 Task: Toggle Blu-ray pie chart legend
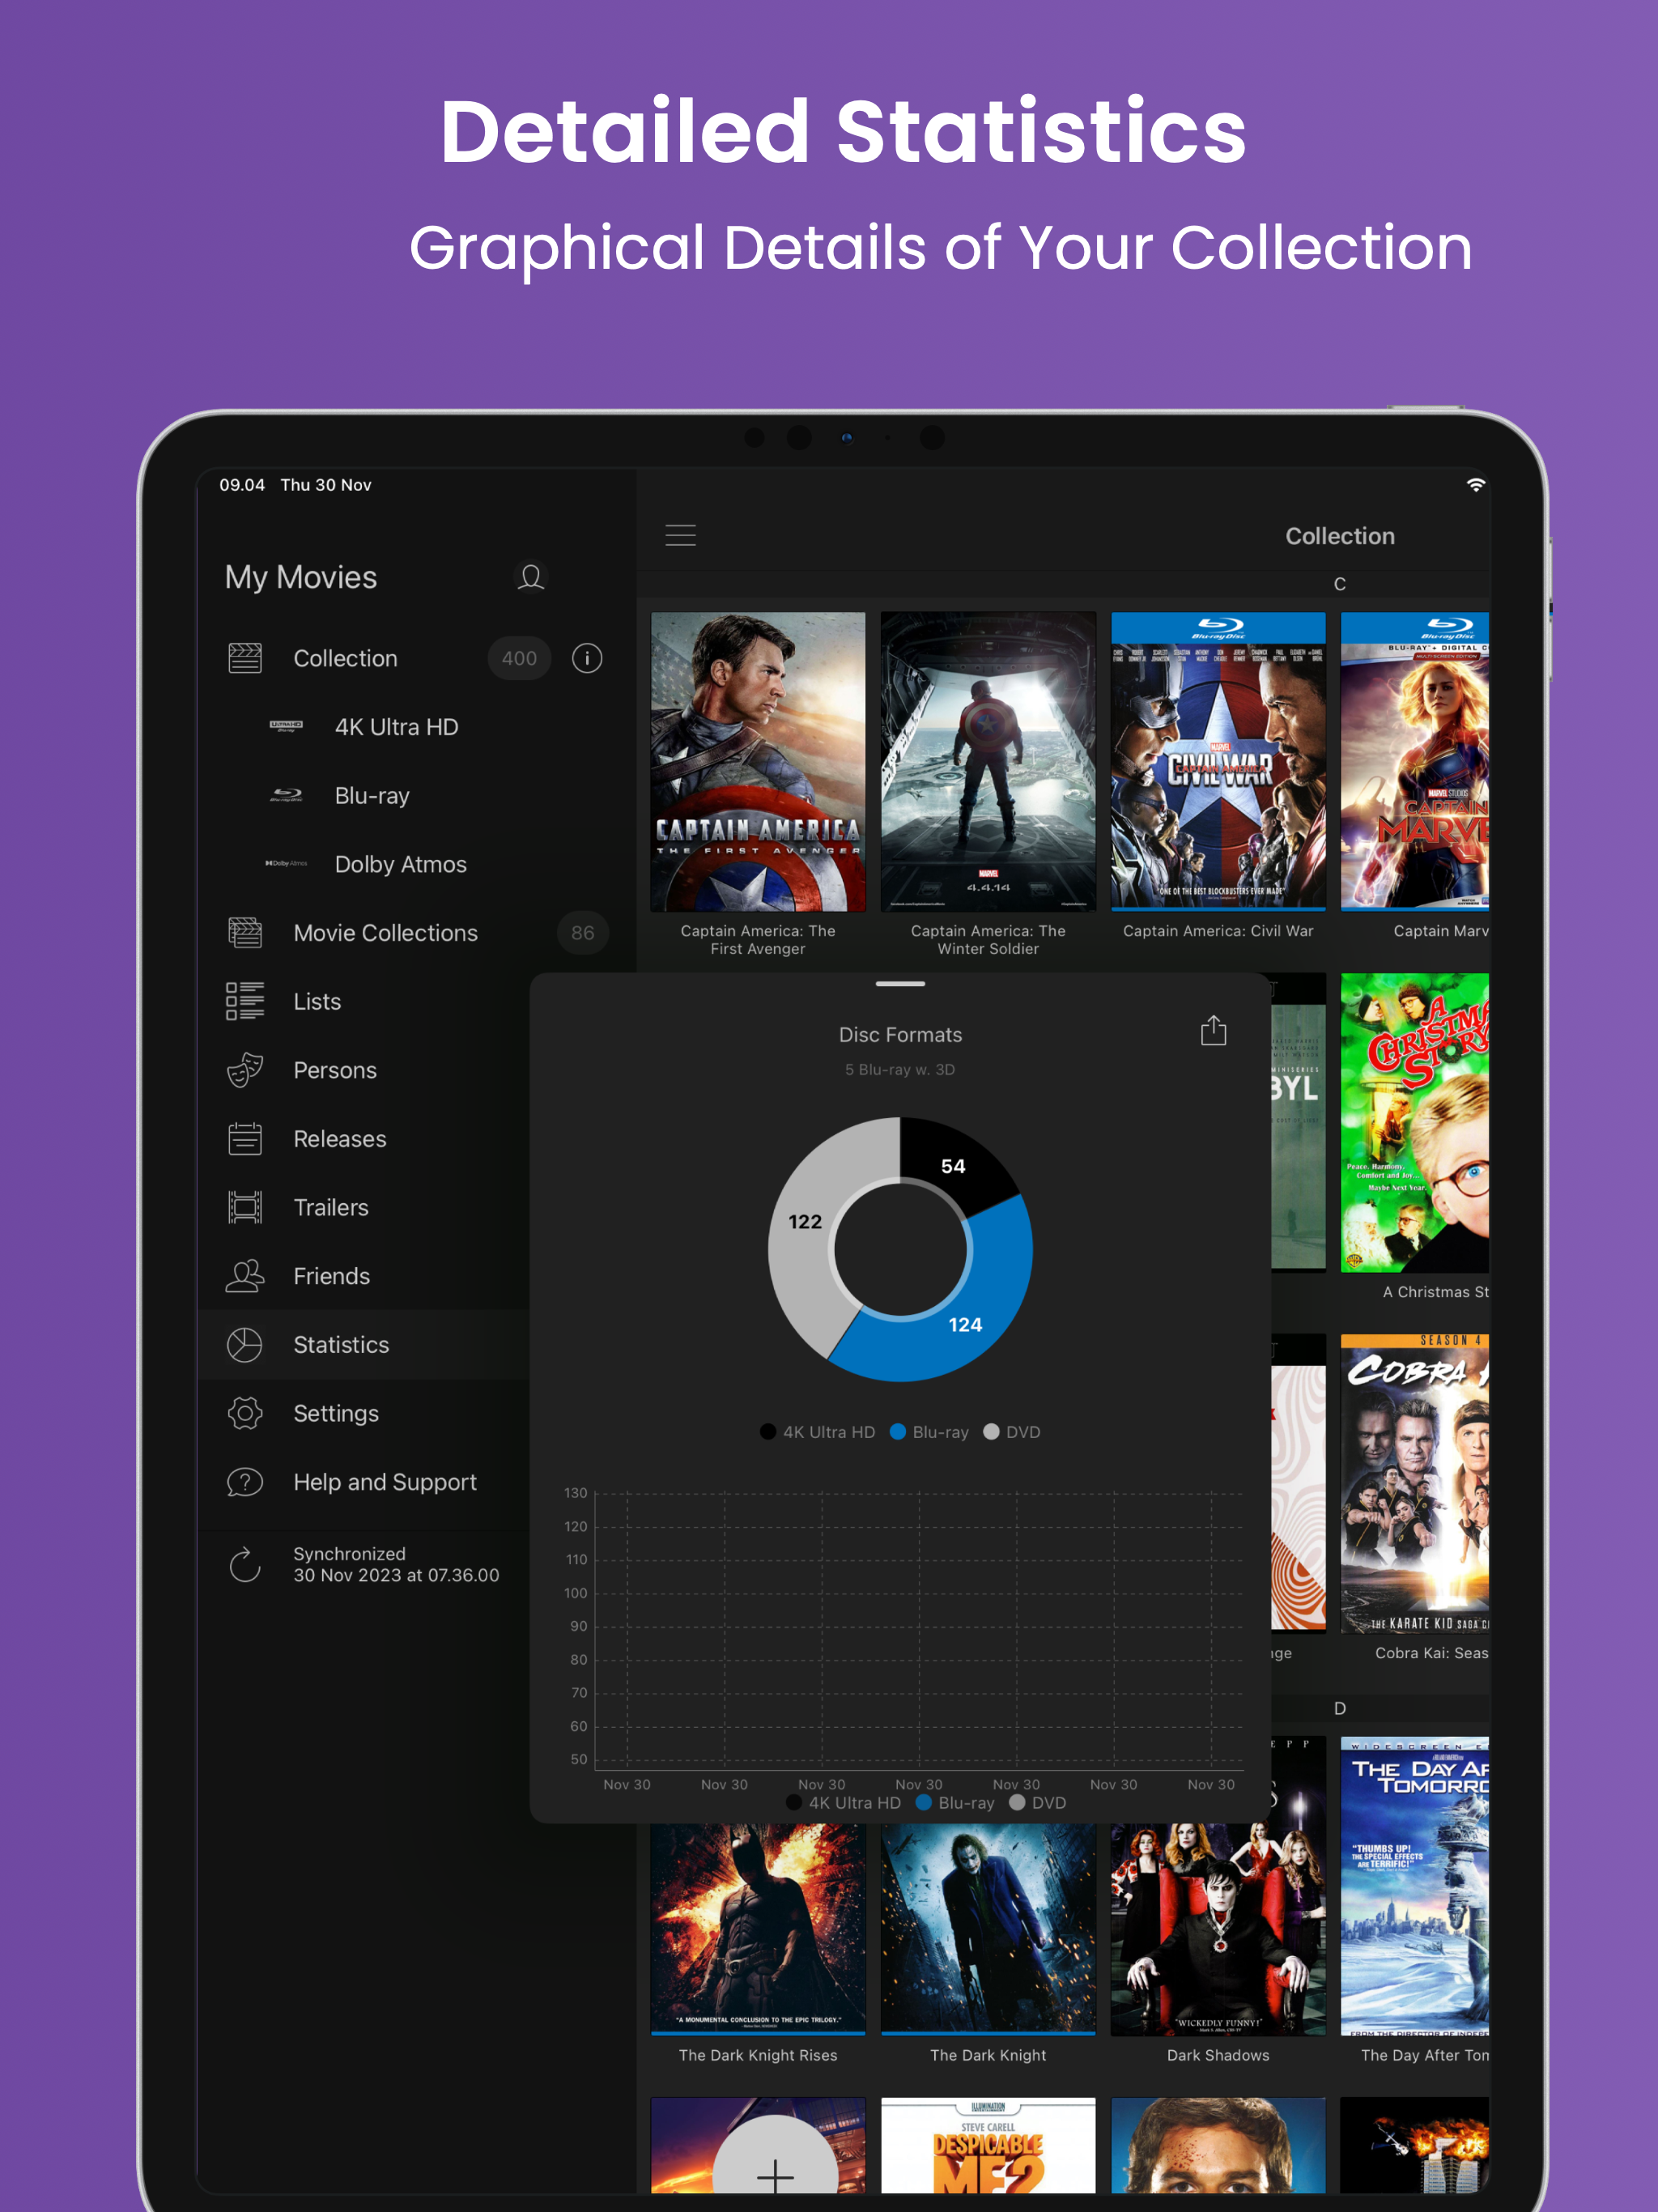[x=929, y=1432]
